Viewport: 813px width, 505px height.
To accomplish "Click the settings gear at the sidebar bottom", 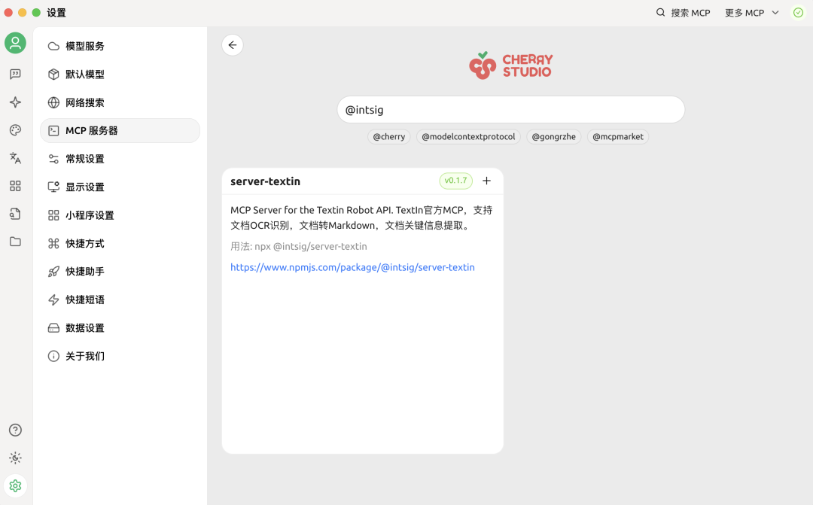I will (15, 485).
